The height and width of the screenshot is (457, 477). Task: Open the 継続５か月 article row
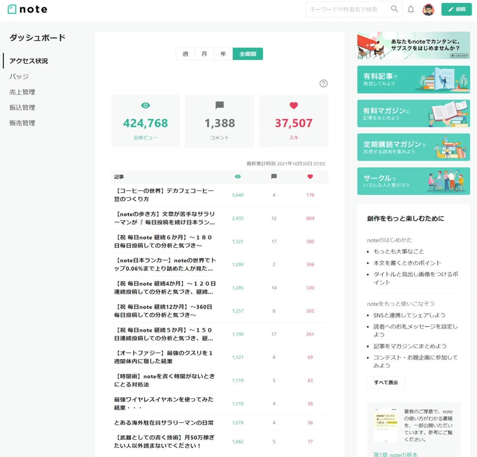click(x=220, y=334)
